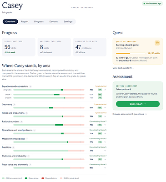Viewport: 166px width, 182px height.
Task: Click the Fractions progress bar
Action: click(49, 151)
